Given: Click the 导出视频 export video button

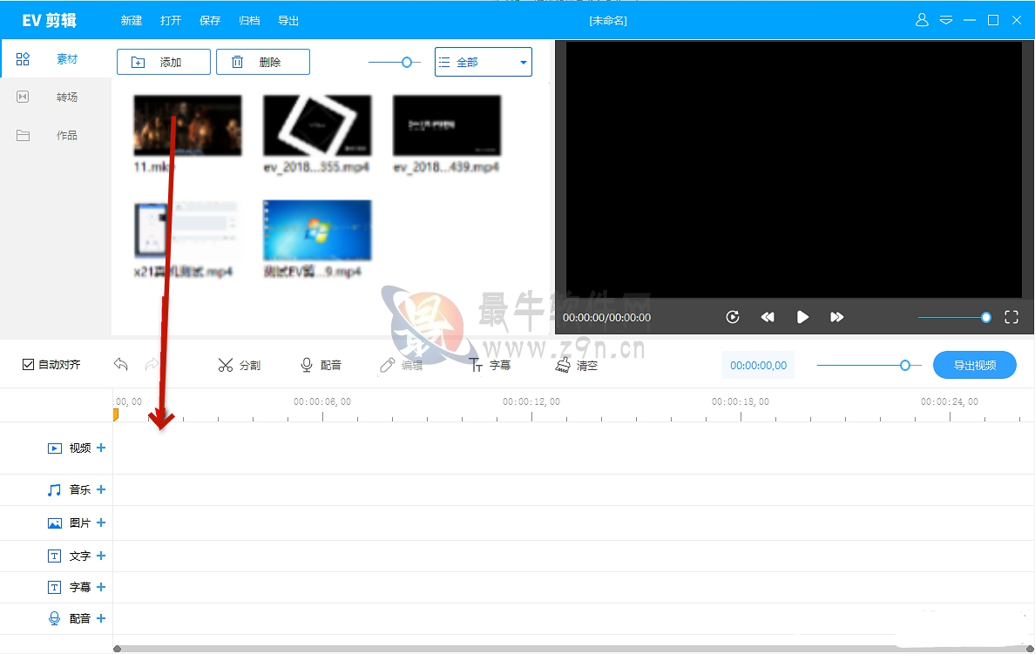Looking at the screenshot, I should click(x=974, y=365).
